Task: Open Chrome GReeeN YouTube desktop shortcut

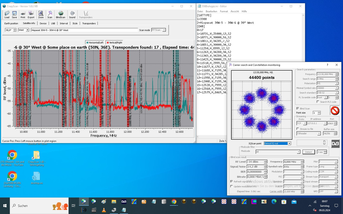Action: point(12,158)
